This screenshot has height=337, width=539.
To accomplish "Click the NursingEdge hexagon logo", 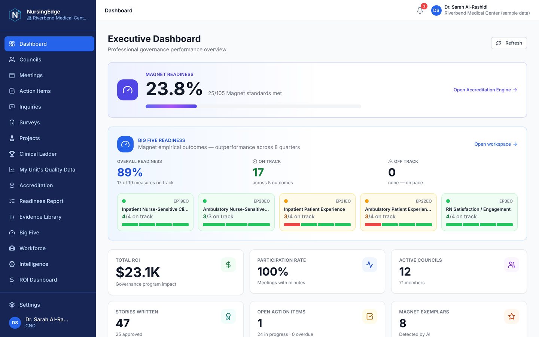I will (15, 15).
